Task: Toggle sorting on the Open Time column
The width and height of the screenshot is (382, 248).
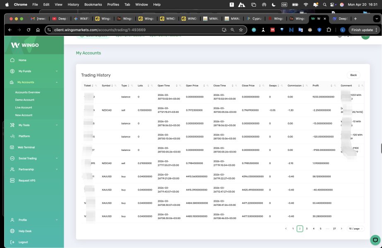Action: [x=177, y=86]
